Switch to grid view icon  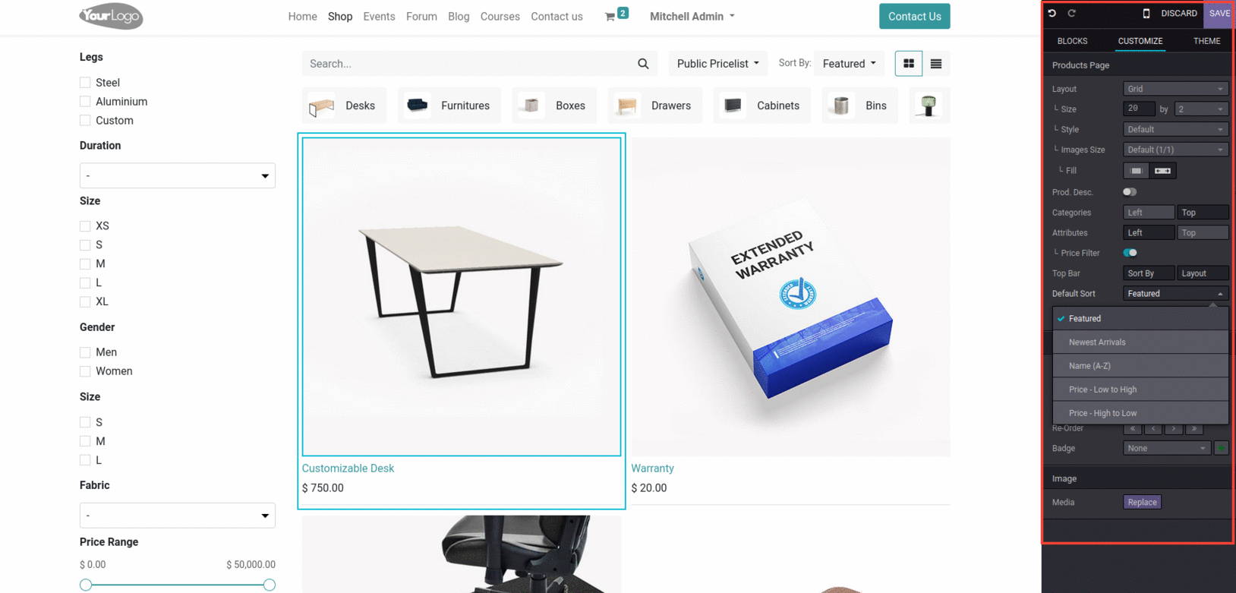(x=909, y=64)
